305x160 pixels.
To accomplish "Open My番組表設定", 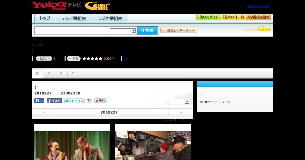I will [x=258, y=17].
